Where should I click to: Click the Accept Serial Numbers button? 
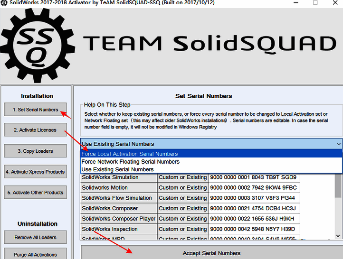click(211, 253)
